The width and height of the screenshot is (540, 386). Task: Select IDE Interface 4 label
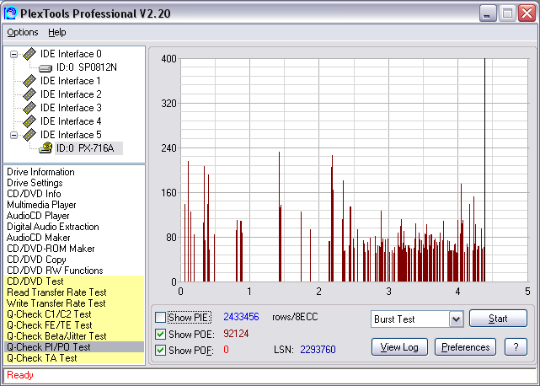[x=71, y=121]
